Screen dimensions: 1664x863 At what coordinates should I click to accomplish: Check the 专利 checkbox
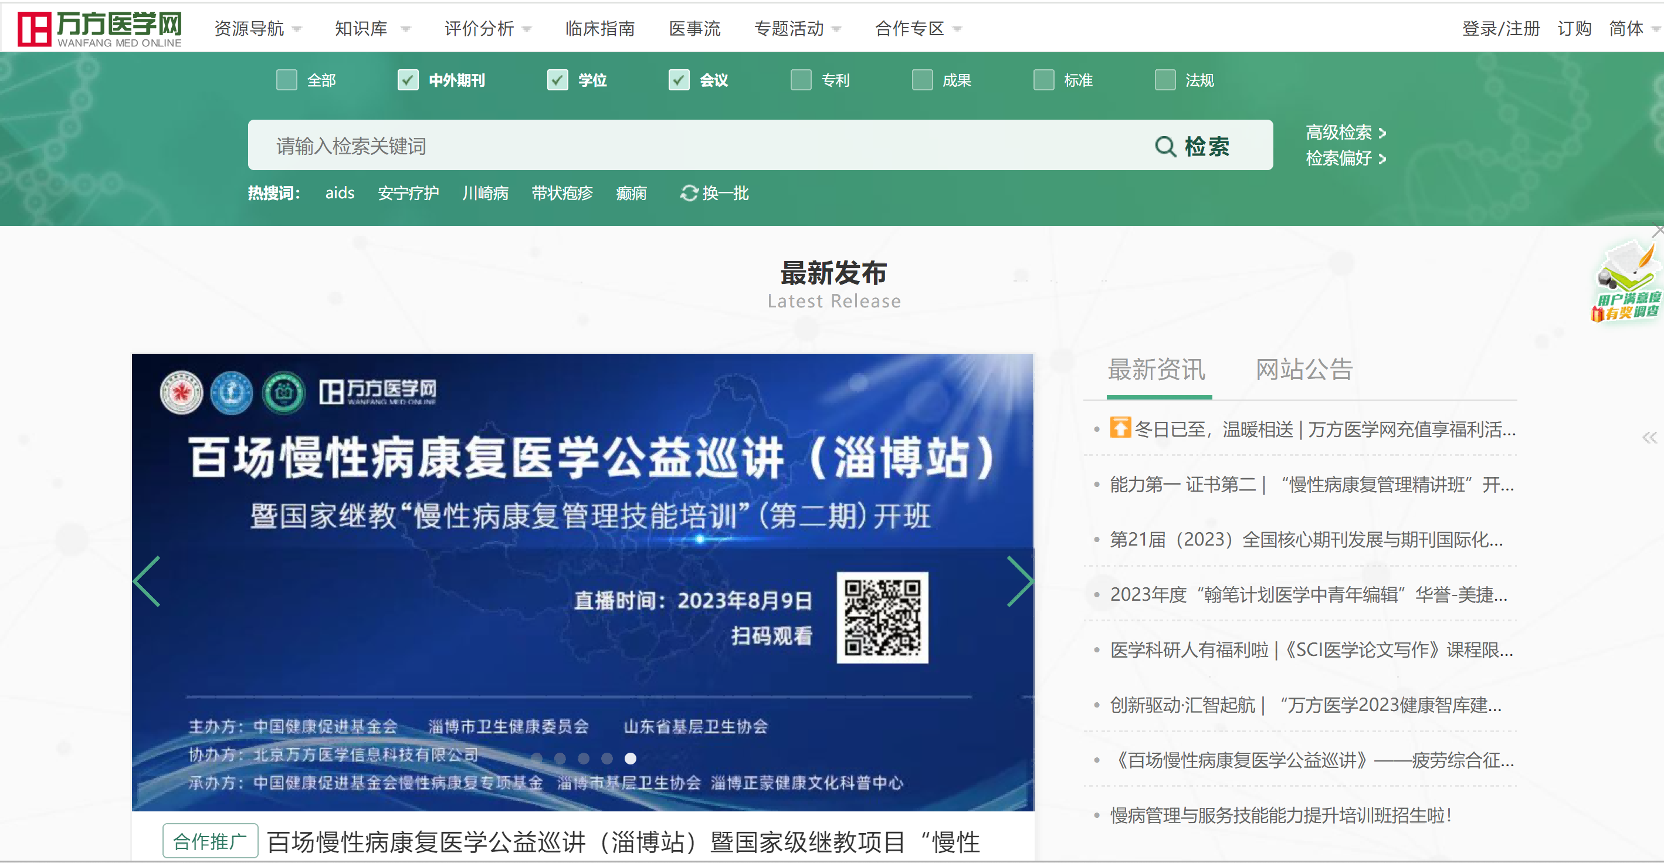(x=801, y=80)
